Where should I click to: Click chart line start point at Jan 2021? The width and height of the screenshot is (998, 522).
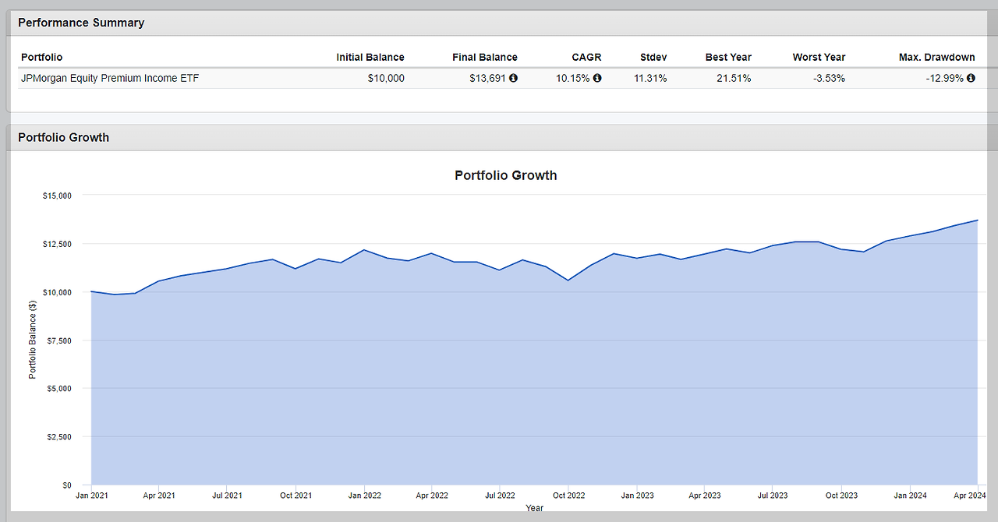[x=92, y=291]
